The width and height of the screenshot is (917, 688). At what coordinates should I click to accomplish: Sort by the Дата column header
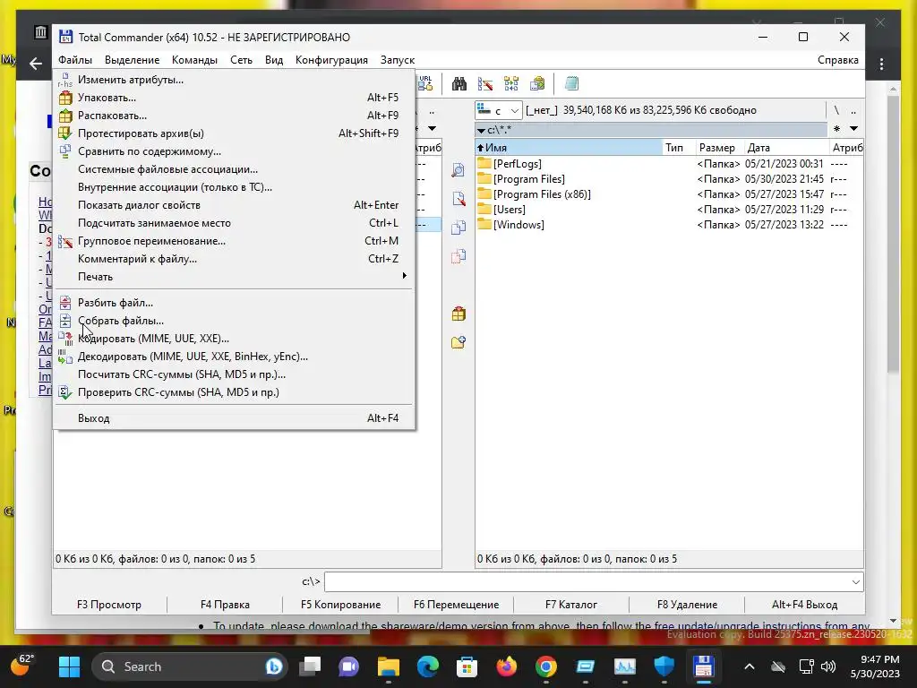click(786, 148)
